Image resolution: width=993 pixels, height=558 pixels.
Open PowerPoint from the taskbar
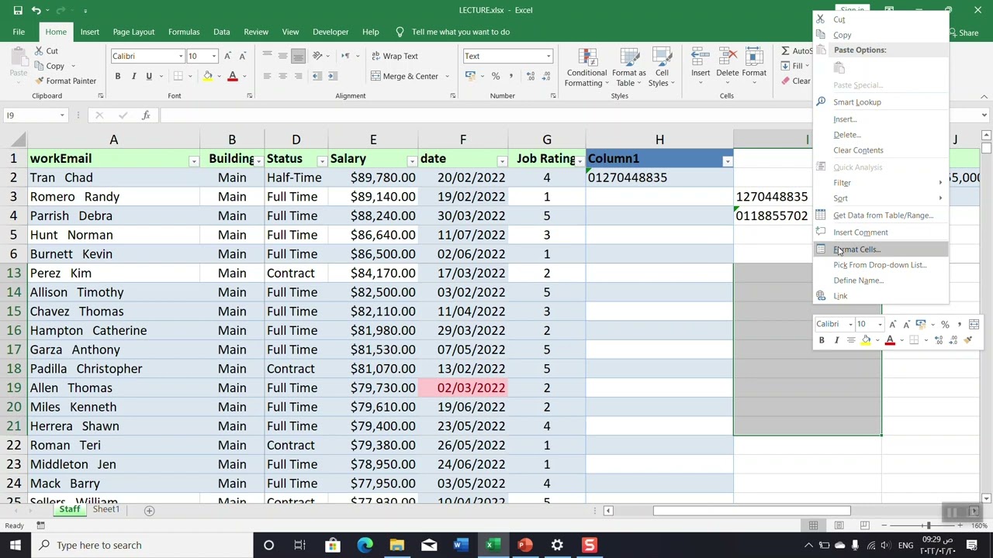[x=525, y=545]
